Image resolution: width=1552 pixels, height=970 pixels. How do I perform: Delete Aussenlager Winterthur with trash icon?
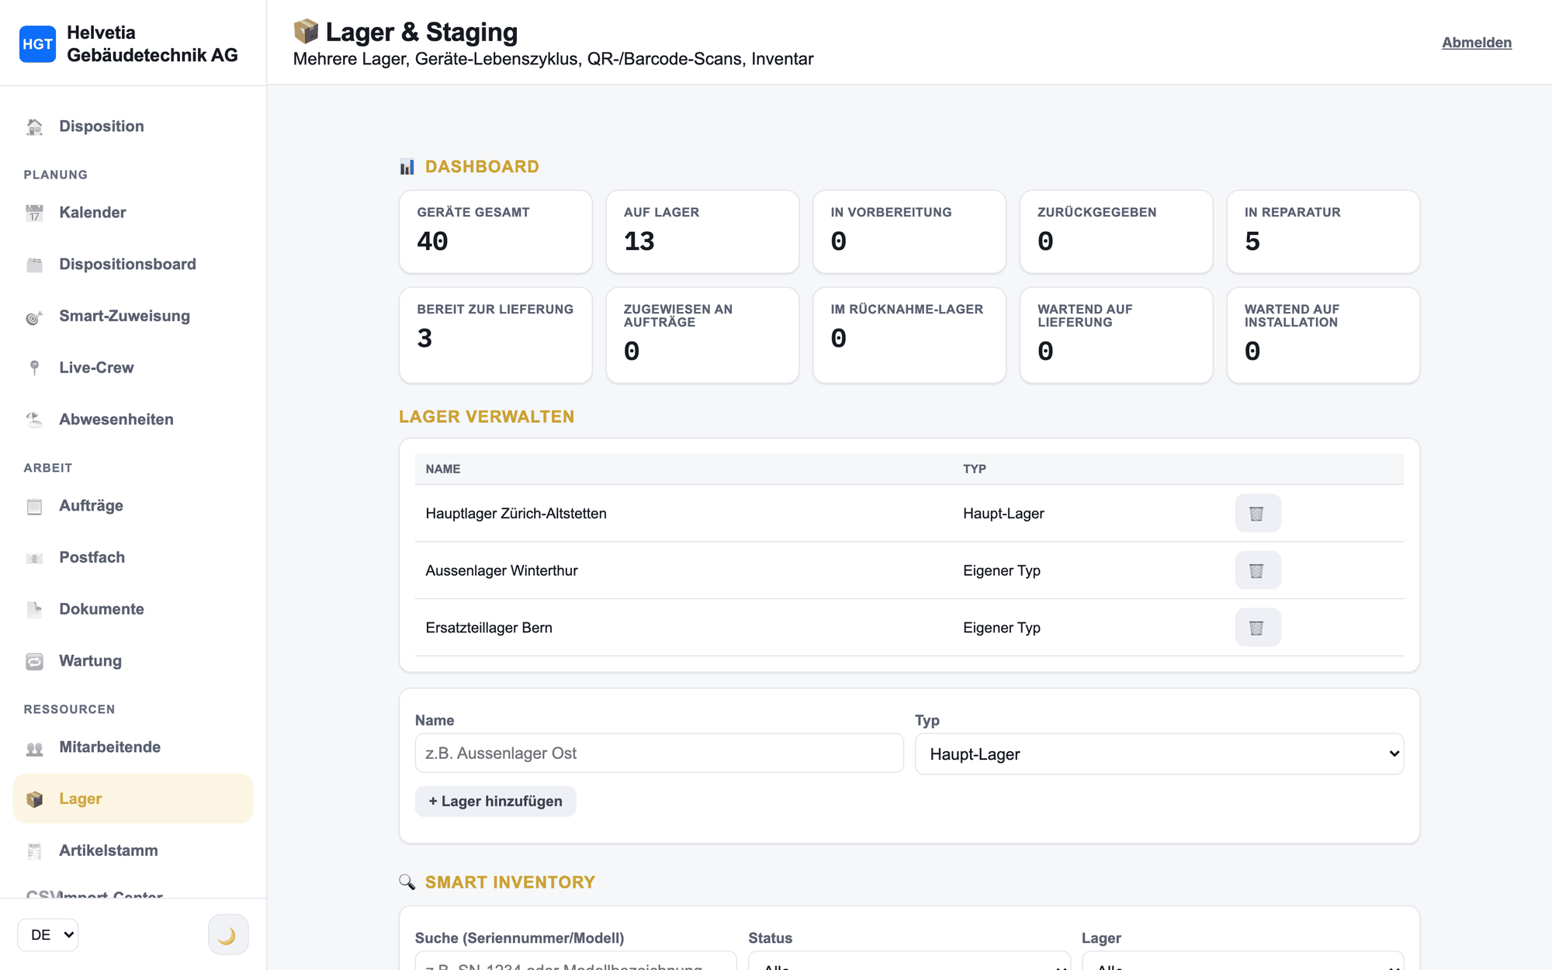click(1257, 570)
